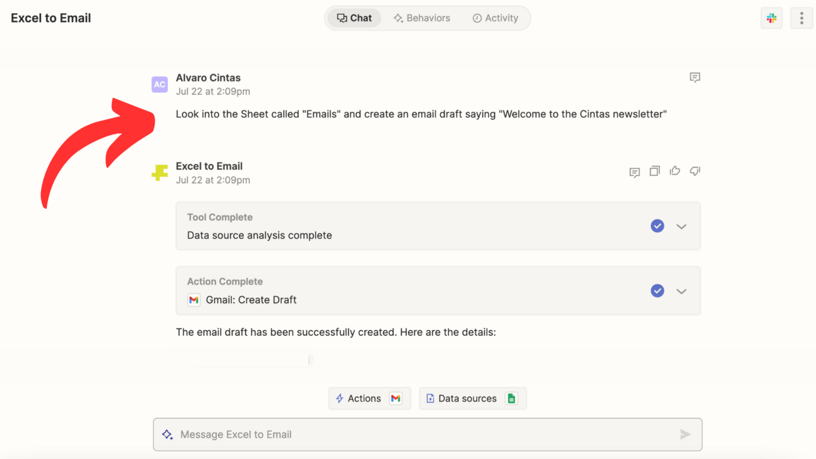Click the bot reply's Jul 22 timestamp
The height and width of the screenshot is (459, 816).
[213, 180]
